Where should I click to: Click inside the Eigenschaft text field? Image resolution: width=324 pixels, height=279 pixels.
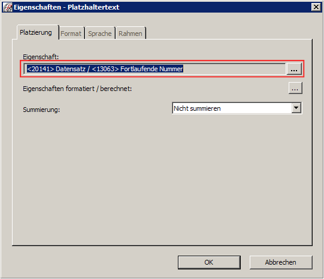[x=155, y=69]
